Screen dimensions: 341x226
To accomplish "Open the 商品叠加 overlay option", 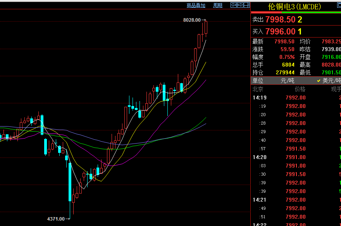I will 196,5.
